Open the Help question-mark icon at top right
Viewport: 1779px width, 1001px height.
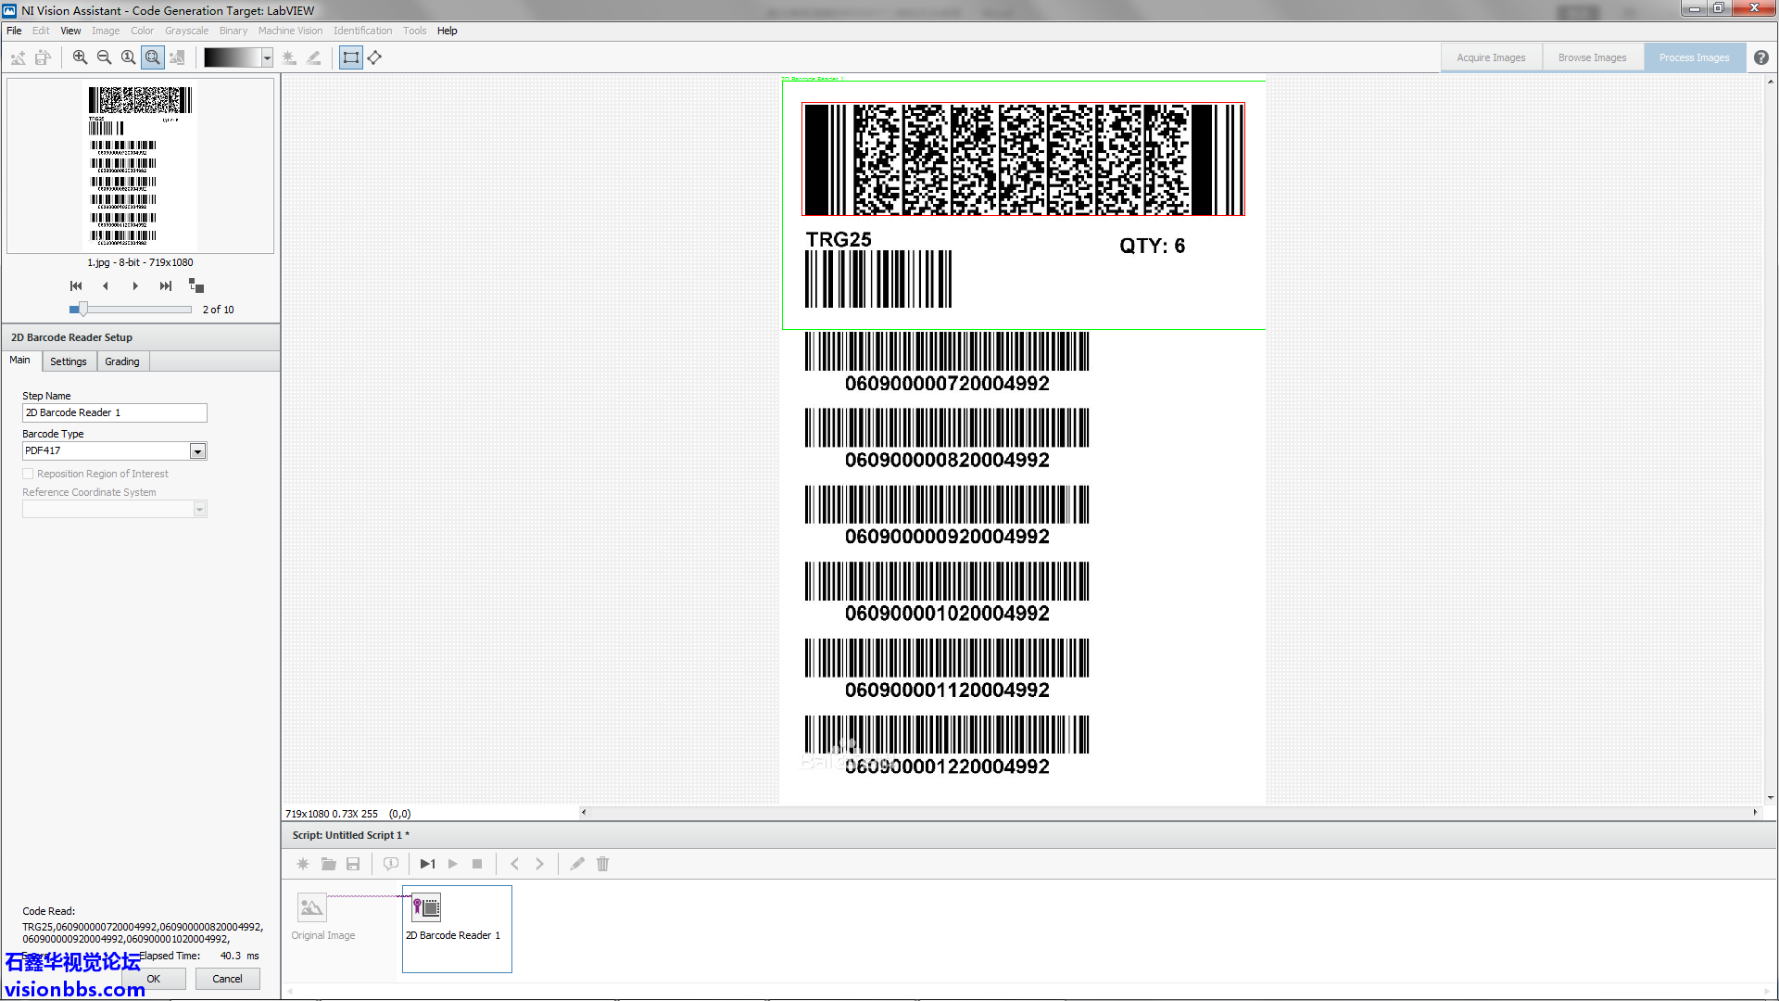coord(1761,57)
